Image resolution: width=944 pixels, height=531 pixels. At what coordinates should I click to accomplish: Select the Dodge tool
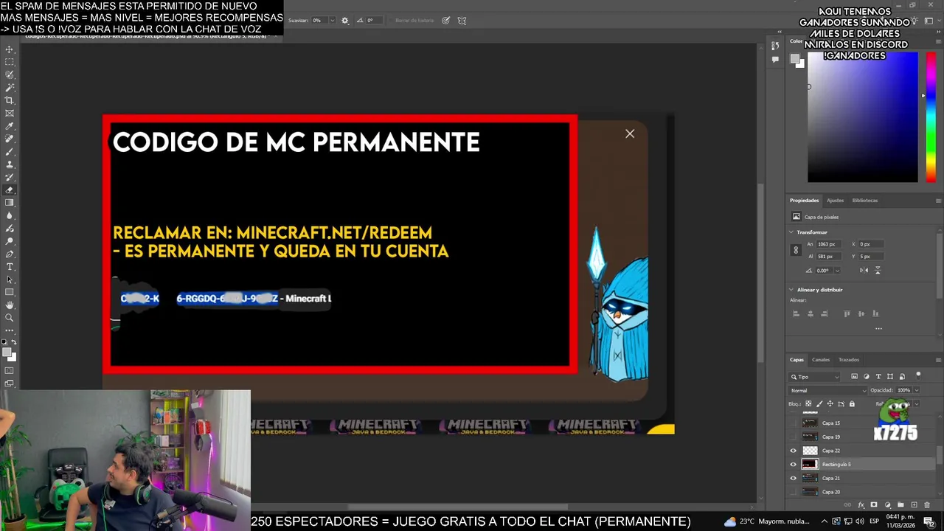[x=10, y=241]
